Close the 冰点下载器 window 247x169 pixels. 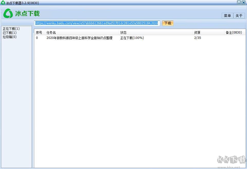coord(244,3)
